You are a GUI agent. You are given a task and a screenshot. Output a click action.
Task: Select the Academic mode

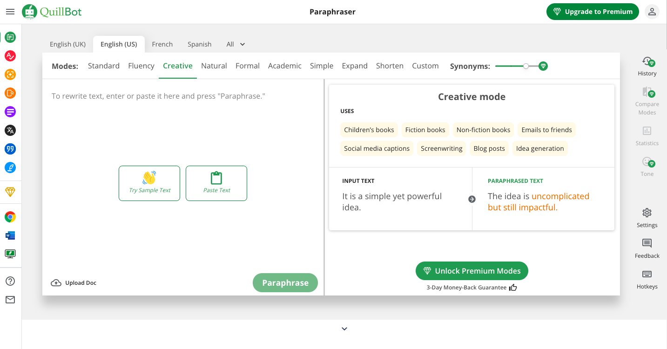[x=285, y=66]
